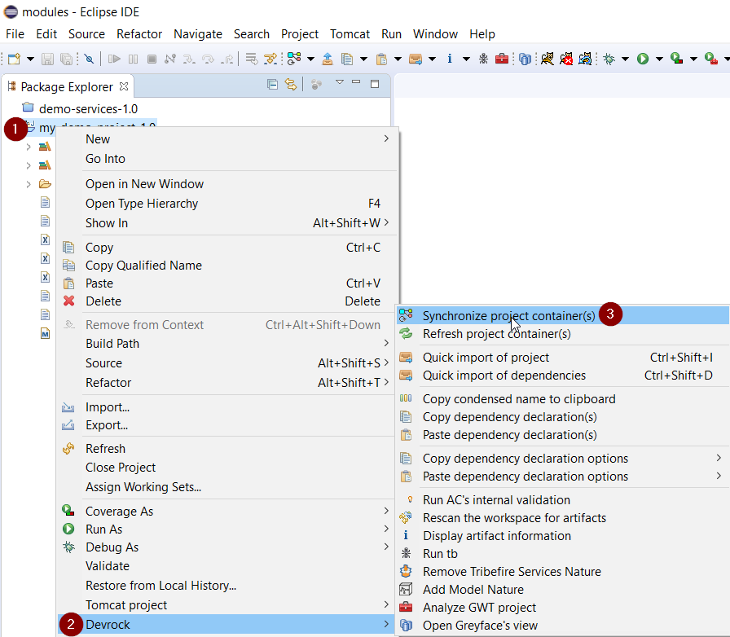Click the Debug bug icon in toolbar
Screen dimensions: 730x637
[606, 59]
